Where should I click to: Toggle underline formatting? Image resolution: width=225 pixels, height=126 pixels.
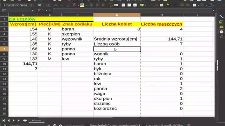pos(67,5)
